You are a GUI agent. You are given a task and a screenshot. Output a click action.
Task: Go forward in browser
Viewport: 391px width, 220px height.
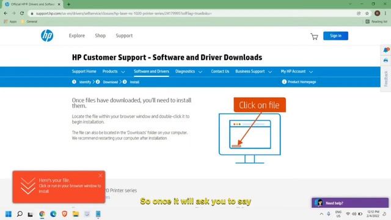(13, 13)
